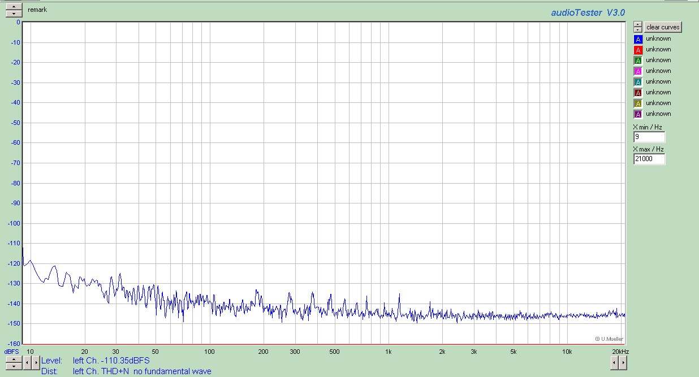Click up arrow beside clear curves button
The image size is (699, 377).
click(x=638, y=24)
